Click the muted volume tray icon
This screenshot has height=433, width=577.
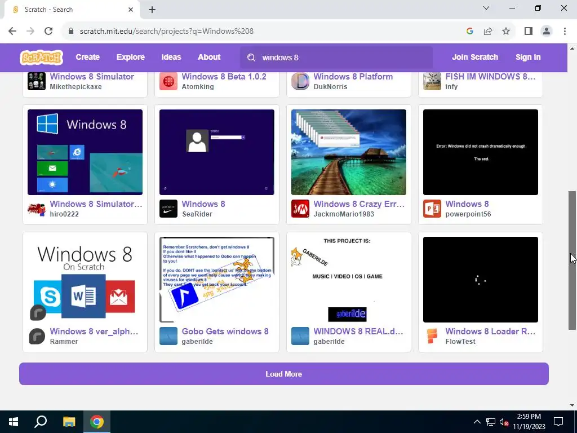(504, 422)
